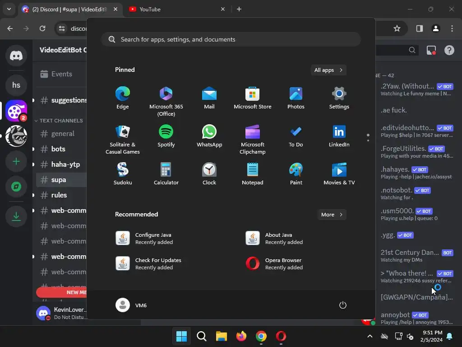This screenshot has width=462, height=347.
Task: Open Chrome profile menu
Action: point(436,28)
